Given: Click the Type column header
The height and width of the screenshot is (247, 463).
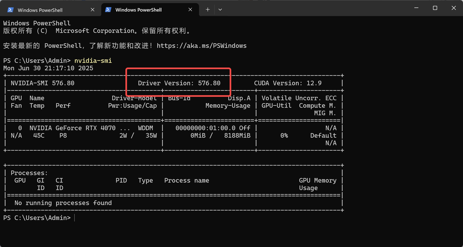Looking at the screenshot, I should tap(145, 180).
